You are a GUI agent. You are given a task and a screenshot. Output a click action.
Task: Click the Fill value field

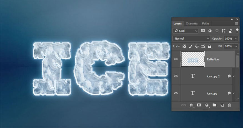point(229,46)
